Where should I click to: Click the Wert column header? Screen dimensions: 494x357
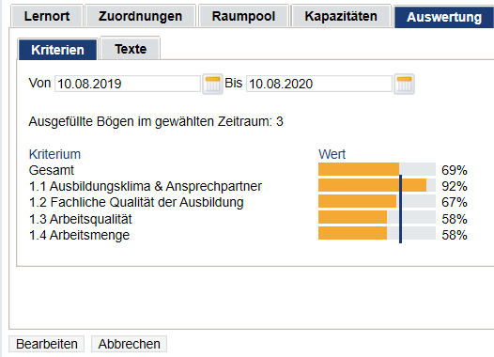(332, 154)
